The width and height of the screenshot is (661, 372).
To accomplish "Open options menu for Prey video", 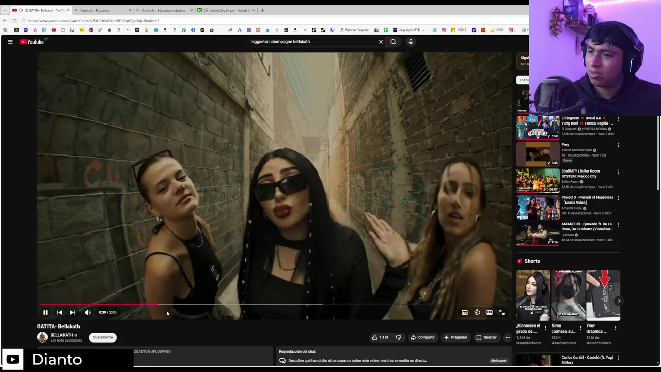I will click(618, 145).
